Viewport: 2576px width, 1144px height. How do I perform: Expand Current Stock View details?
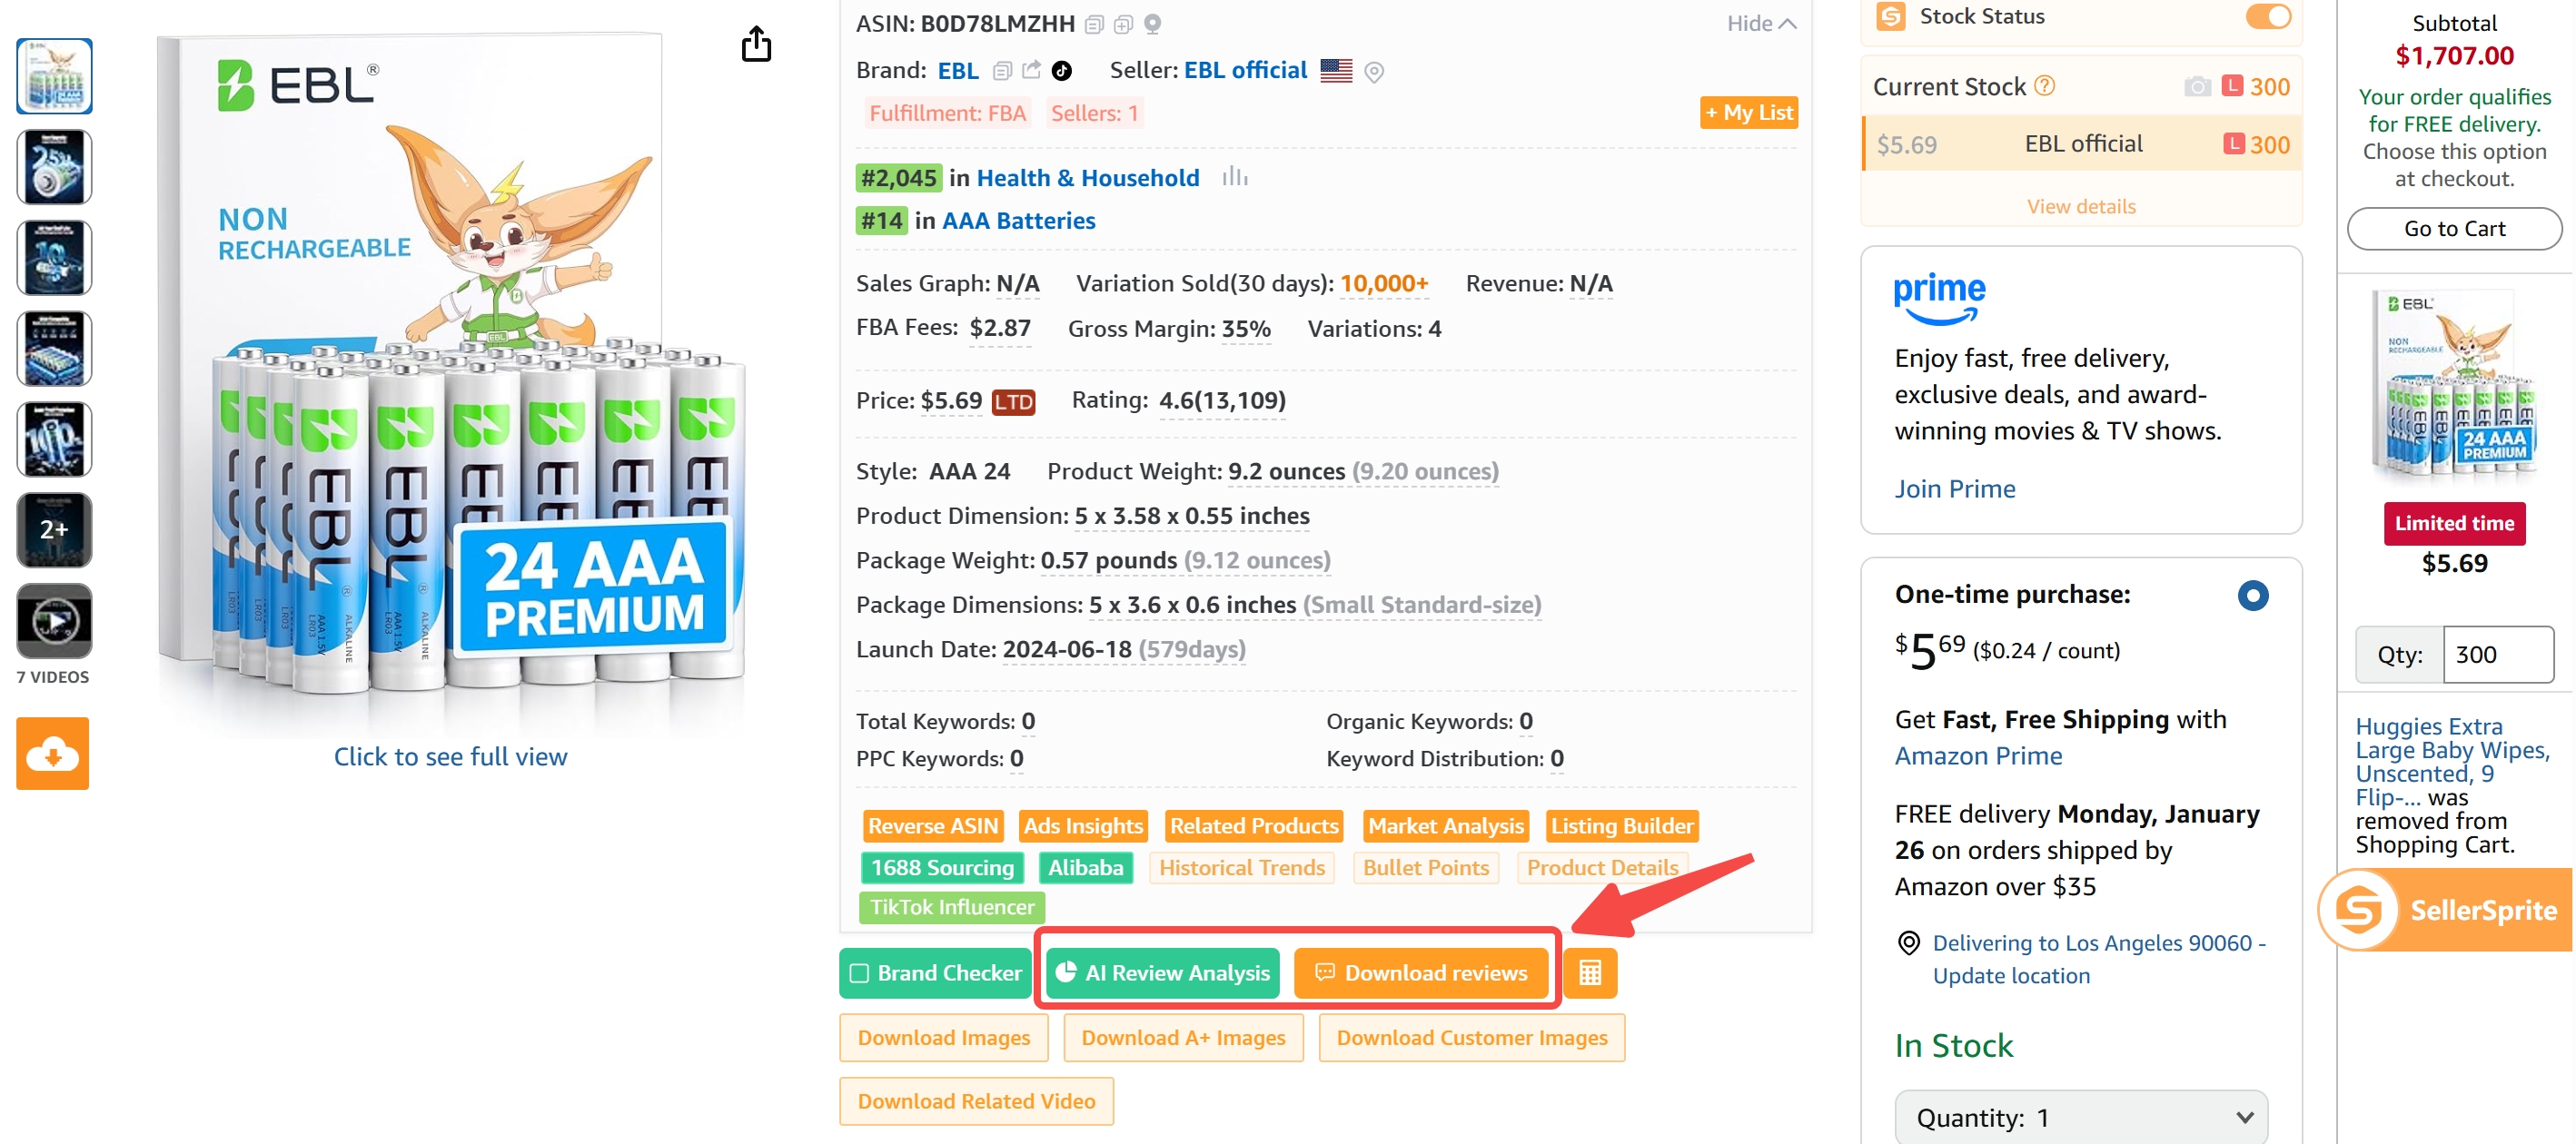[2080, 206]
